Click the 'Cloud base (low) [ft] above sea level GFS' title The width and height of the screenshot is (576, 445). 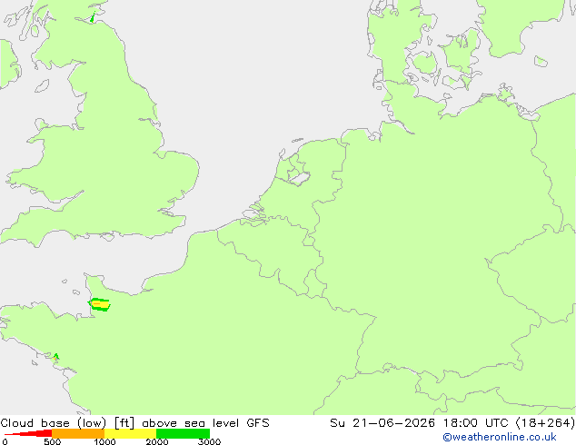(134, 423)
